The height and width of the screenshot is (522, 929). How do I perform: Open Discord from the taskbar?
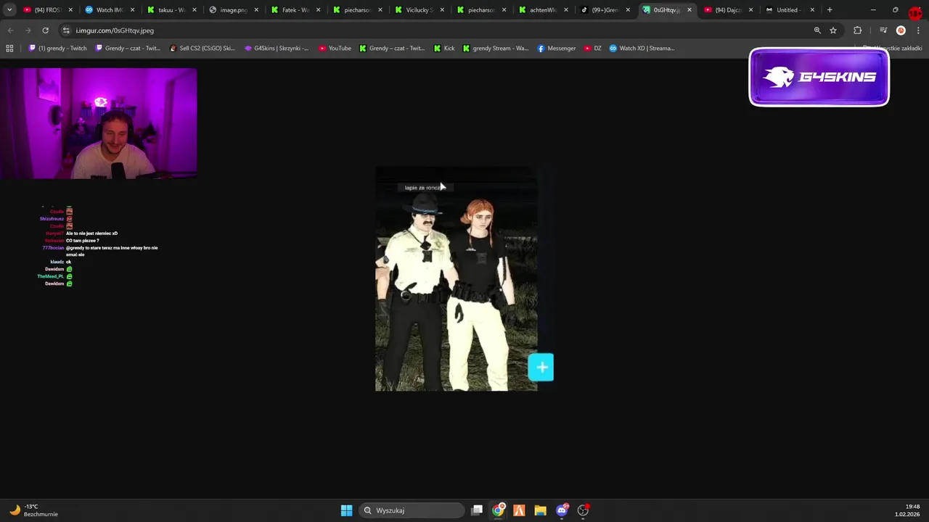562,510
